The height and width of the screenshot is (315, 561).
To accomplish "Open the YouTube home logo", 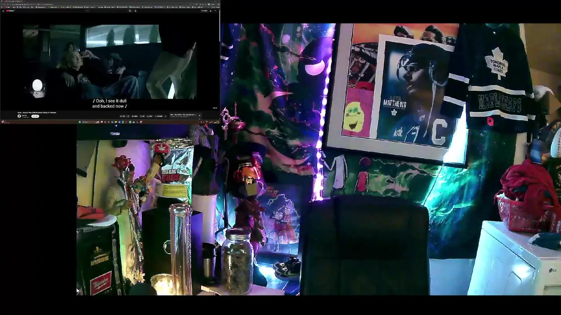I will coord(11,11).
